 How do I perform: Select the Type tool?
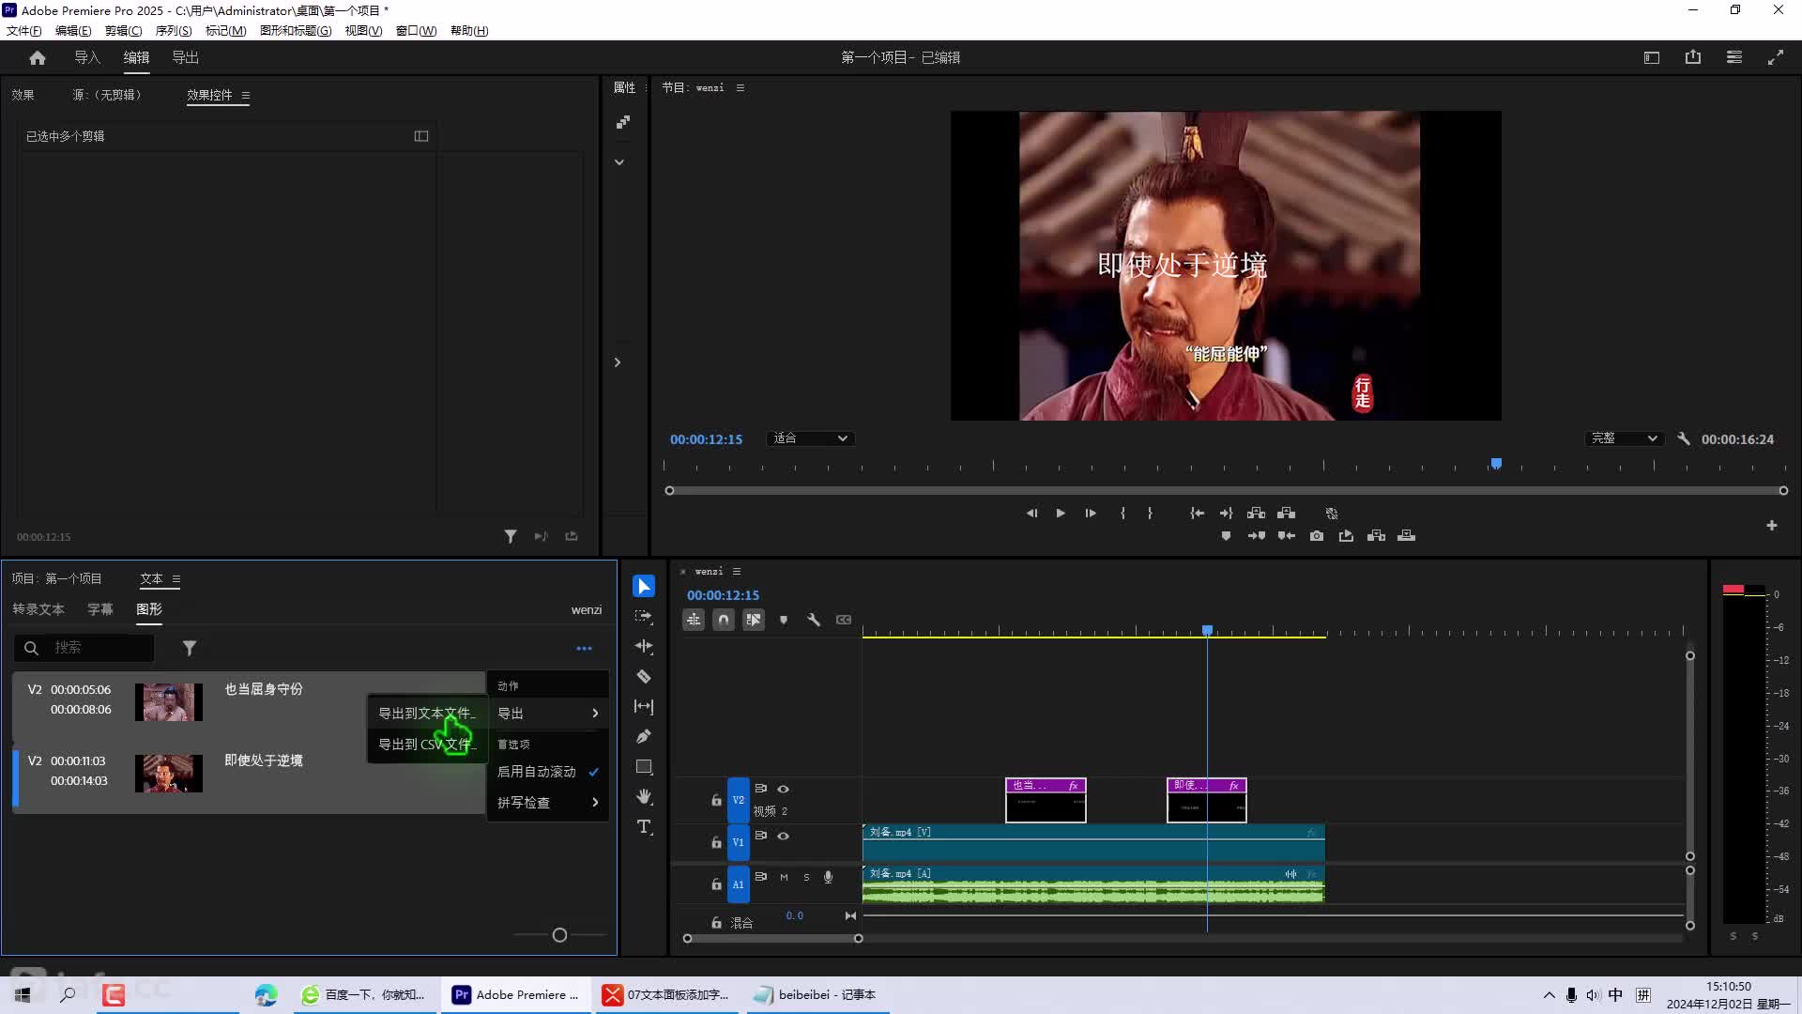(x=644, y=827)
